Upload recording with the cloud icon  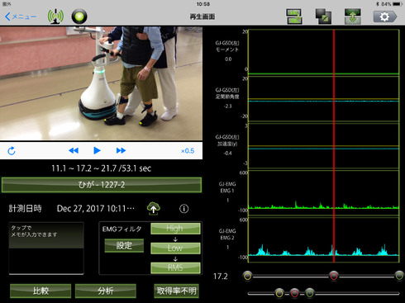tap(154, 209)
